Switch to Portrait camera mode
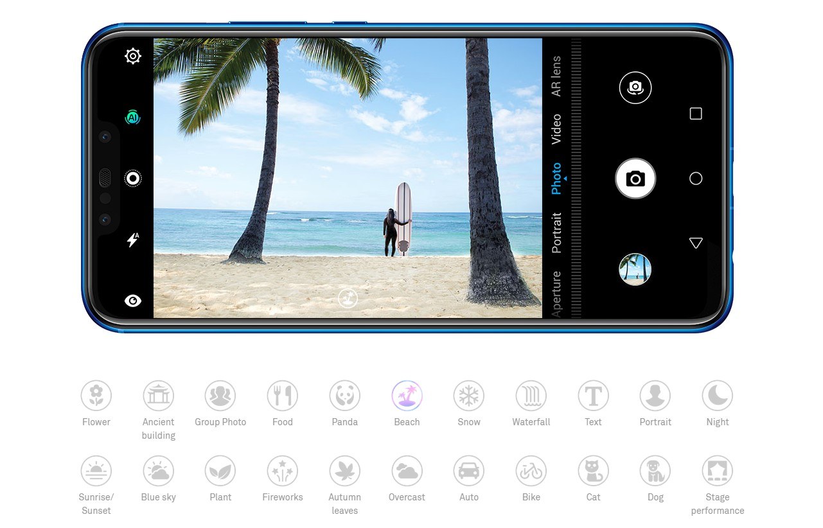823x528 pixels. [556, 233]
